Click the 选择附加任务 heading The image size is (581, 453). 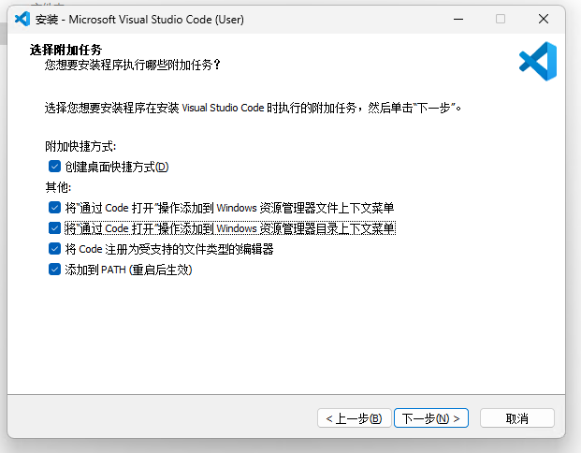click(65, 50)
